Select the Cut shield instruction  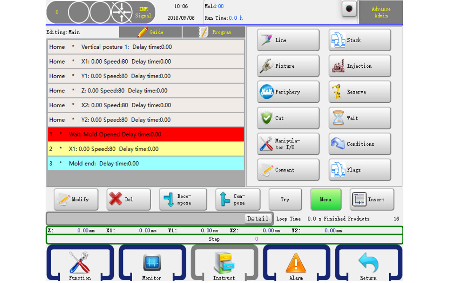tap(288, 118)
